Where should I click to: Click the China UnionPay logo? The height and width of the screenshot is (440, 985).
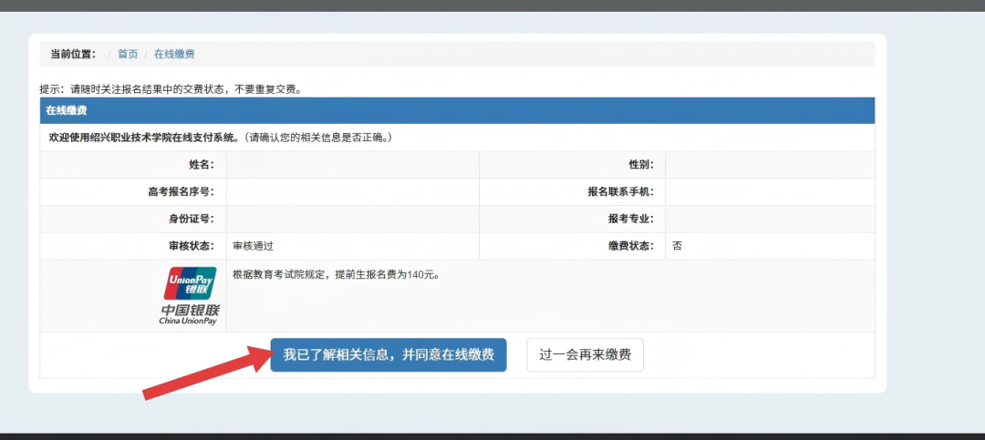click(x=190, y=295)
